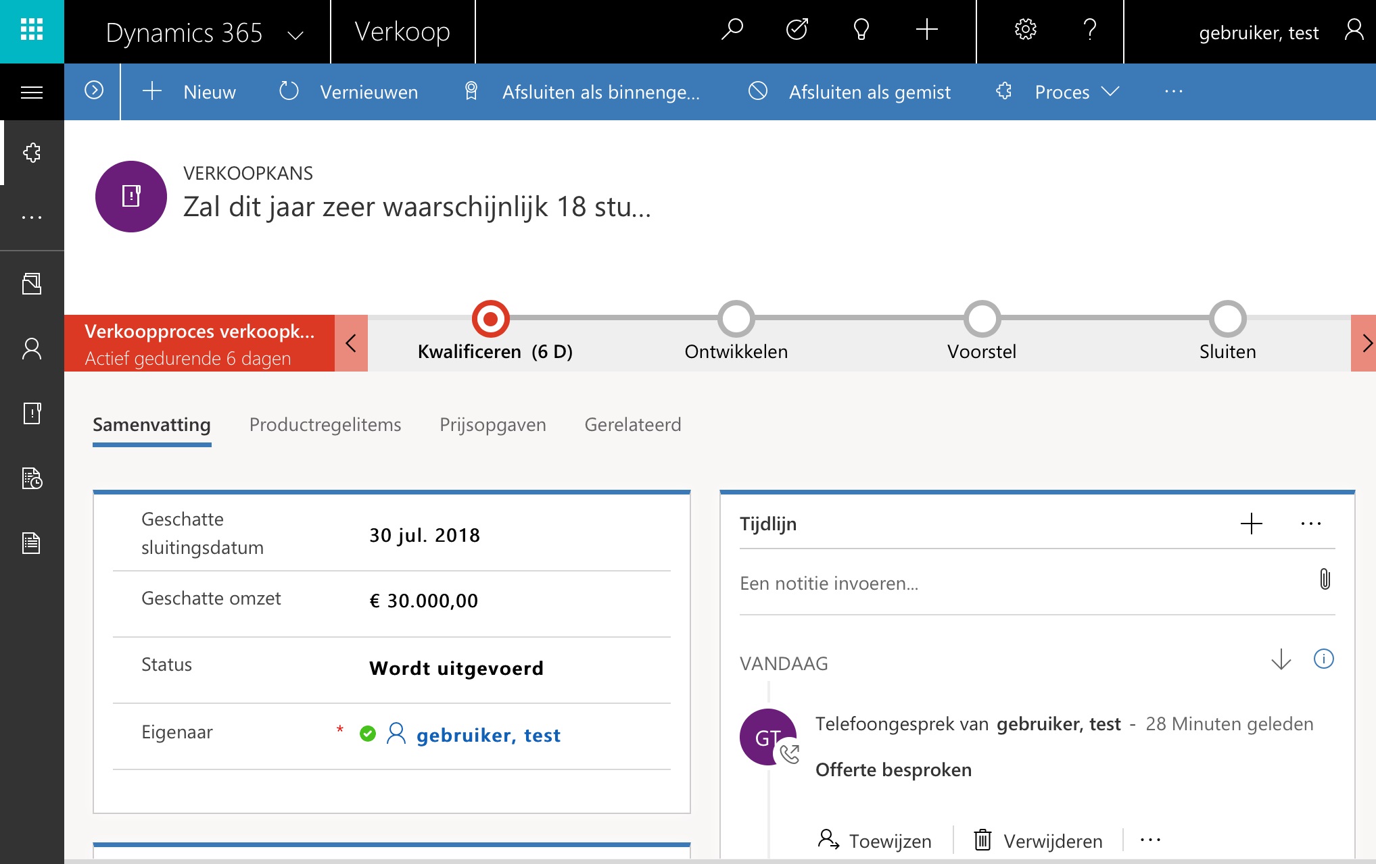Click the Vernieuwen (refresh) icon
The image size is (1376, 864).
tap(289, 92)
